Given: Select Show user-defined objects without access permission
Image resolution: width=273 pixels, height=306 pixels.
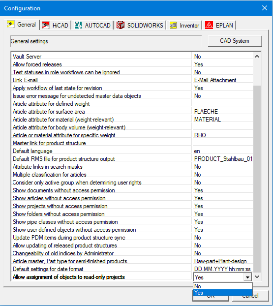Looking at the screenshot, I should click(101, 230).
